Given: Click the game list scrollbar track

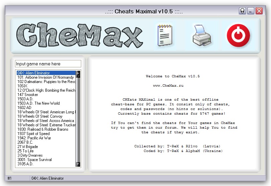Looking at the screenshot, I should click(78, 119).
